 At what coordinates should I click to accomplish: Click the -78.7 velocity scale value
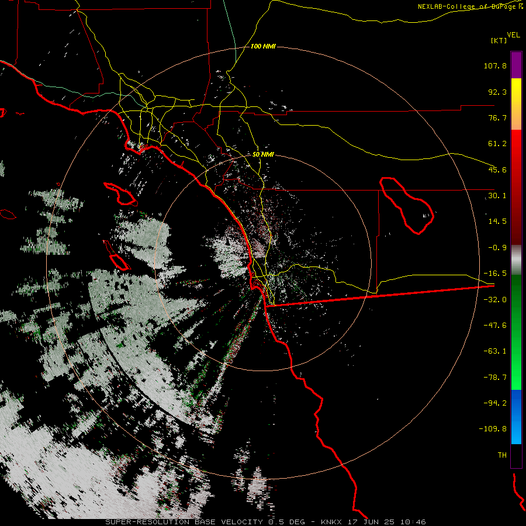click(495, 378)
